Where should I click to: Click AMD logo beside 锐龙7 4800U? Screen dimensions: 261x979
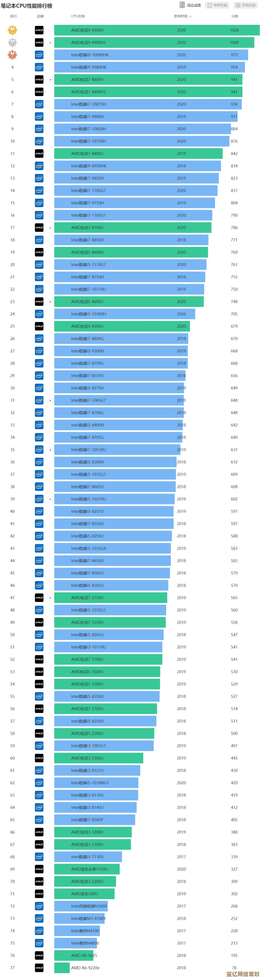(39, 153)
